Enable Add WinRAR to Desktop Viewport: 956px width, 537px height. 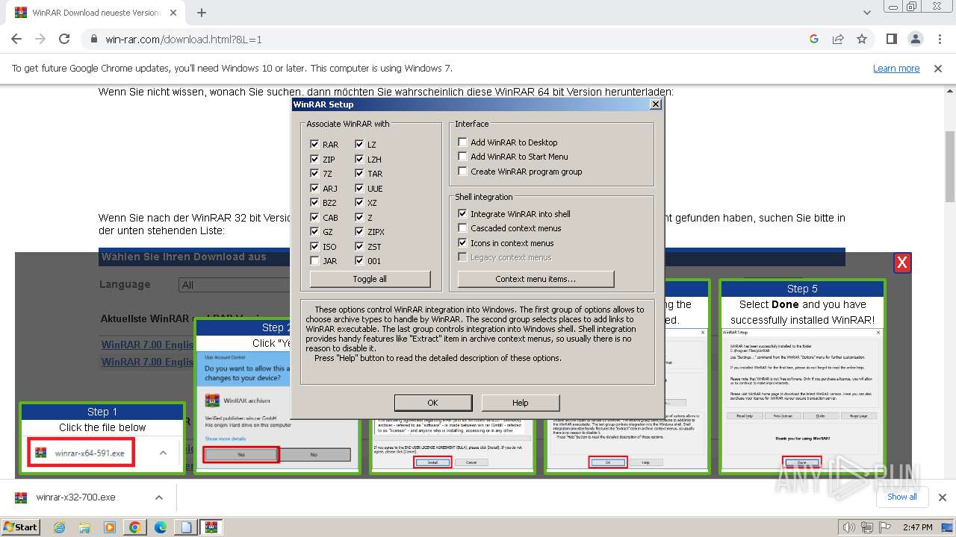coord(462,142)
